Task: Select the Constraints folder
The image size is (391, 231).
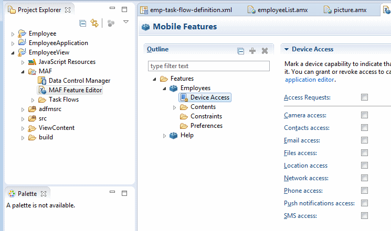Action: pyautogui.click(x=201, y=116)
